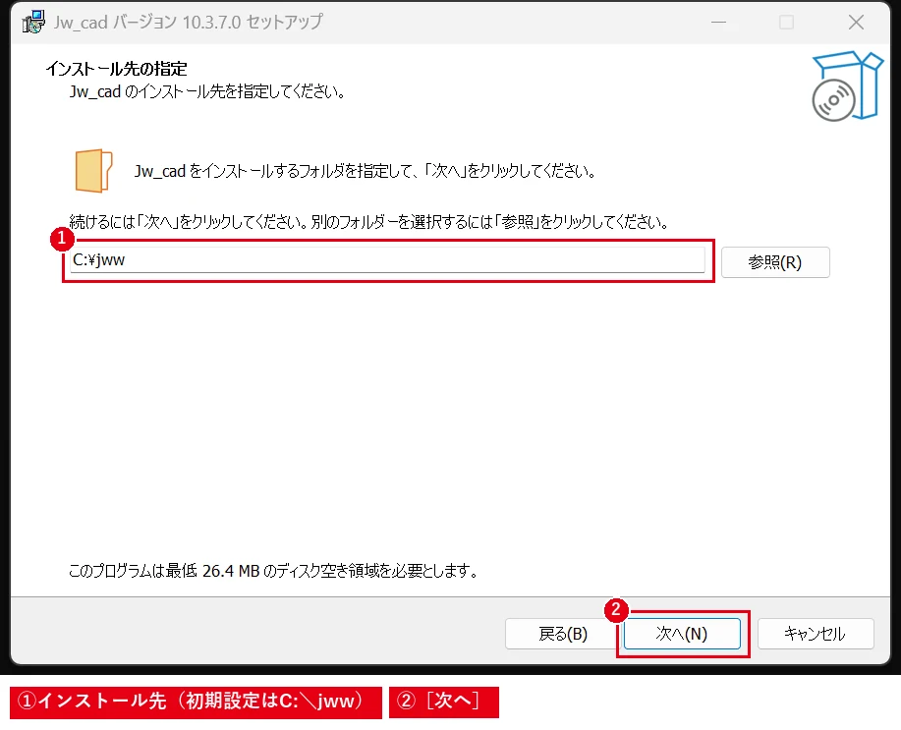Screen dimensions: 901x730
Task: Close the Jw_cad setup window
Action: coord(856,23)
